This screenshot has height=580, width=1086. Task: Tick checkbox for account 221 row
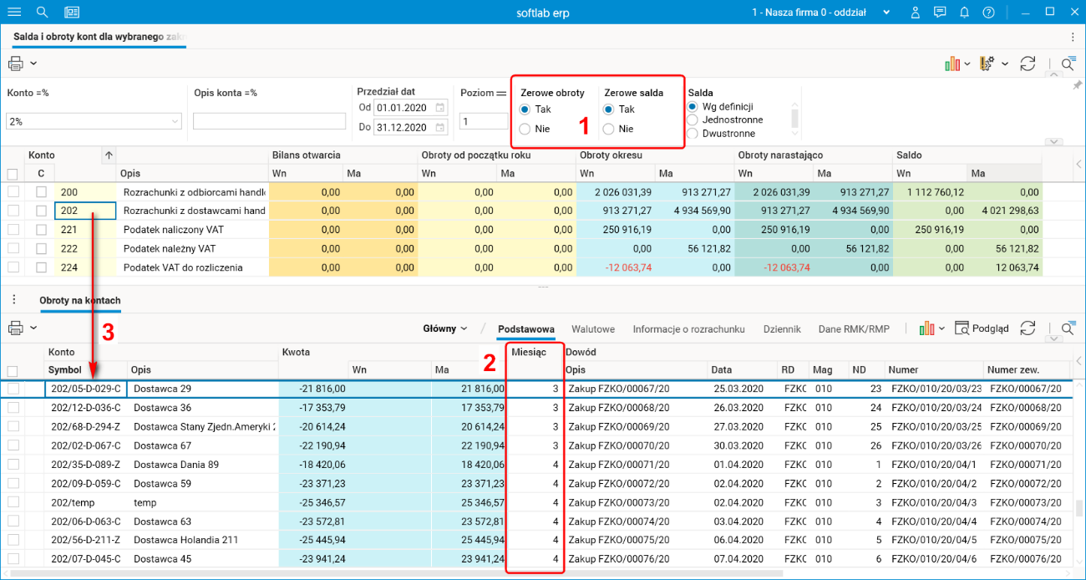tap(13, 229)
